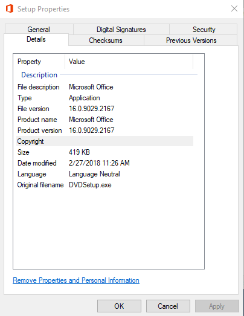
Task: Click the Apply button
Action: (217, 306)
